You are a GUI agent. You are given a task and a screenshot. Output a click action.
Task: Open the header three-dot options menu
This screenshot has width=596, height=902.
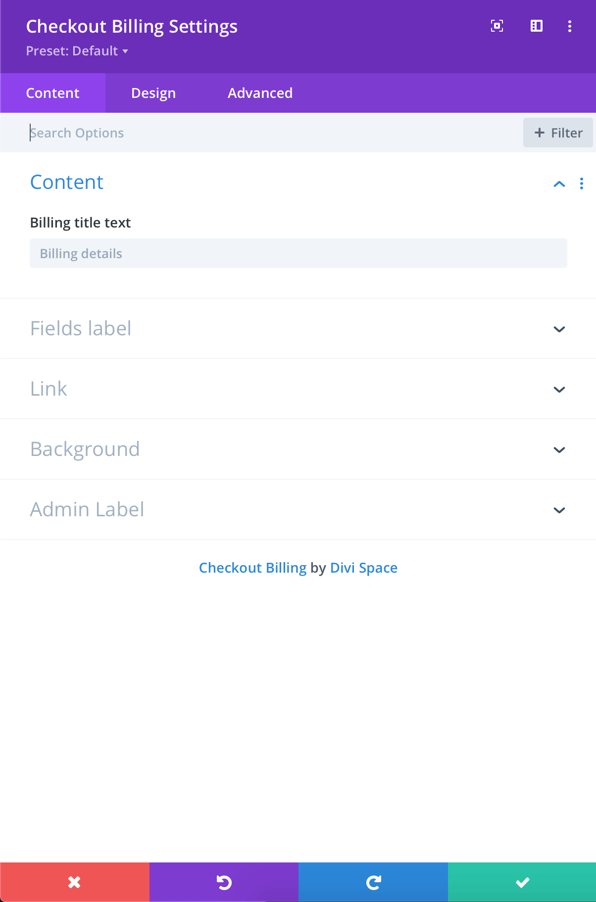coord(570,26)
